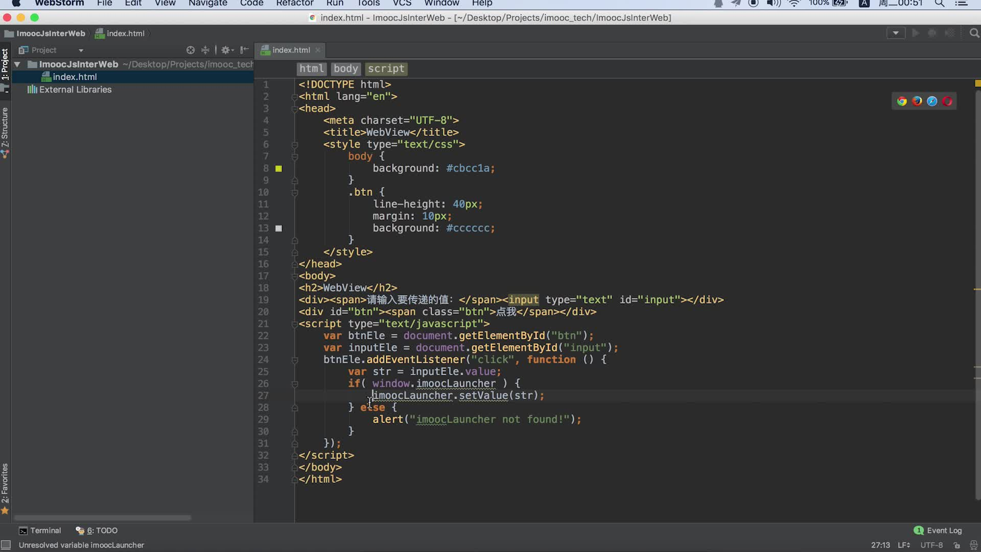Click the Wi-Fi status icon

click(x=793, y=4)
